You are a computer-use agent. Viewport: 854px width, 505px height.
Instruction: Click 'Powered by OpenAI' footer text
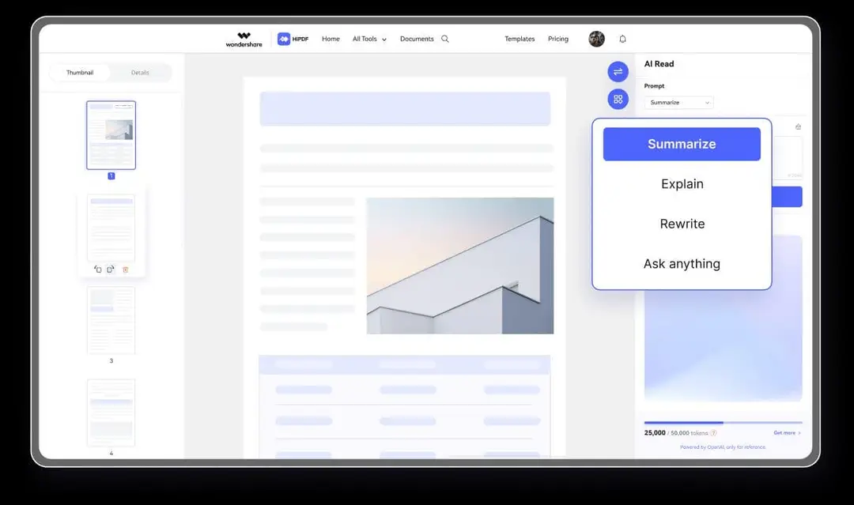723,447
